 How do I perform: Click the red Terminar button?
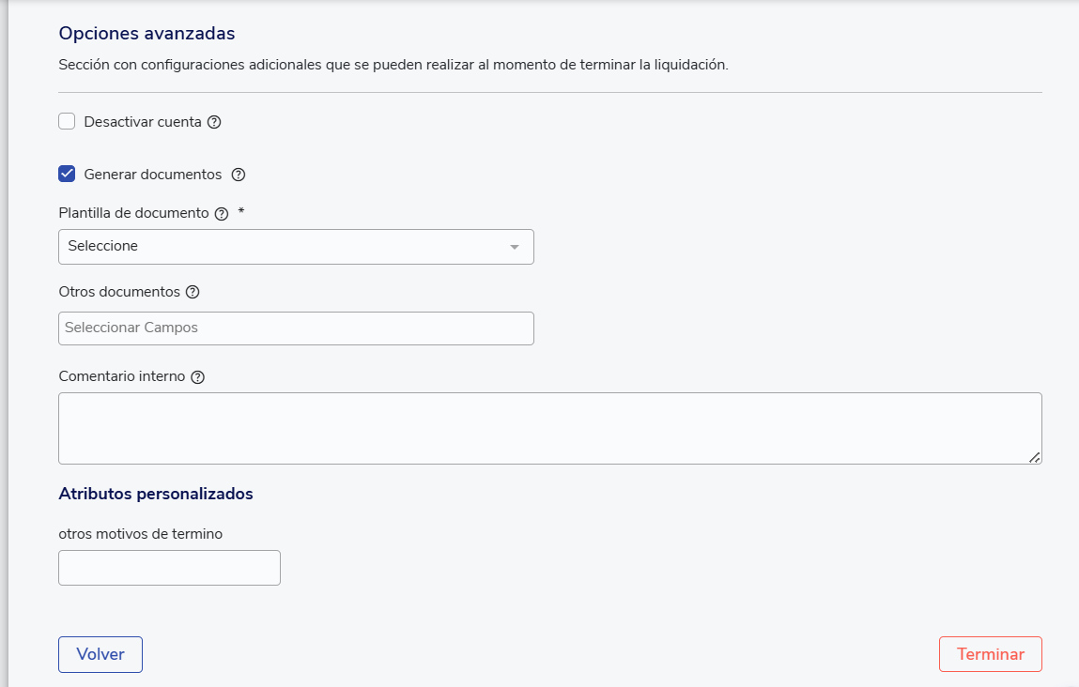[x=990, y=654]
